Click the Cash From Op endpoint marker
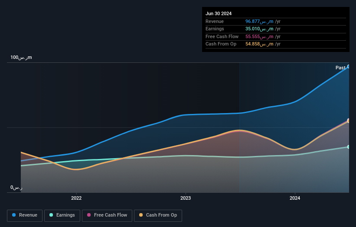The height and width of the screenshot is (227, 356). (x=349, y=121)
